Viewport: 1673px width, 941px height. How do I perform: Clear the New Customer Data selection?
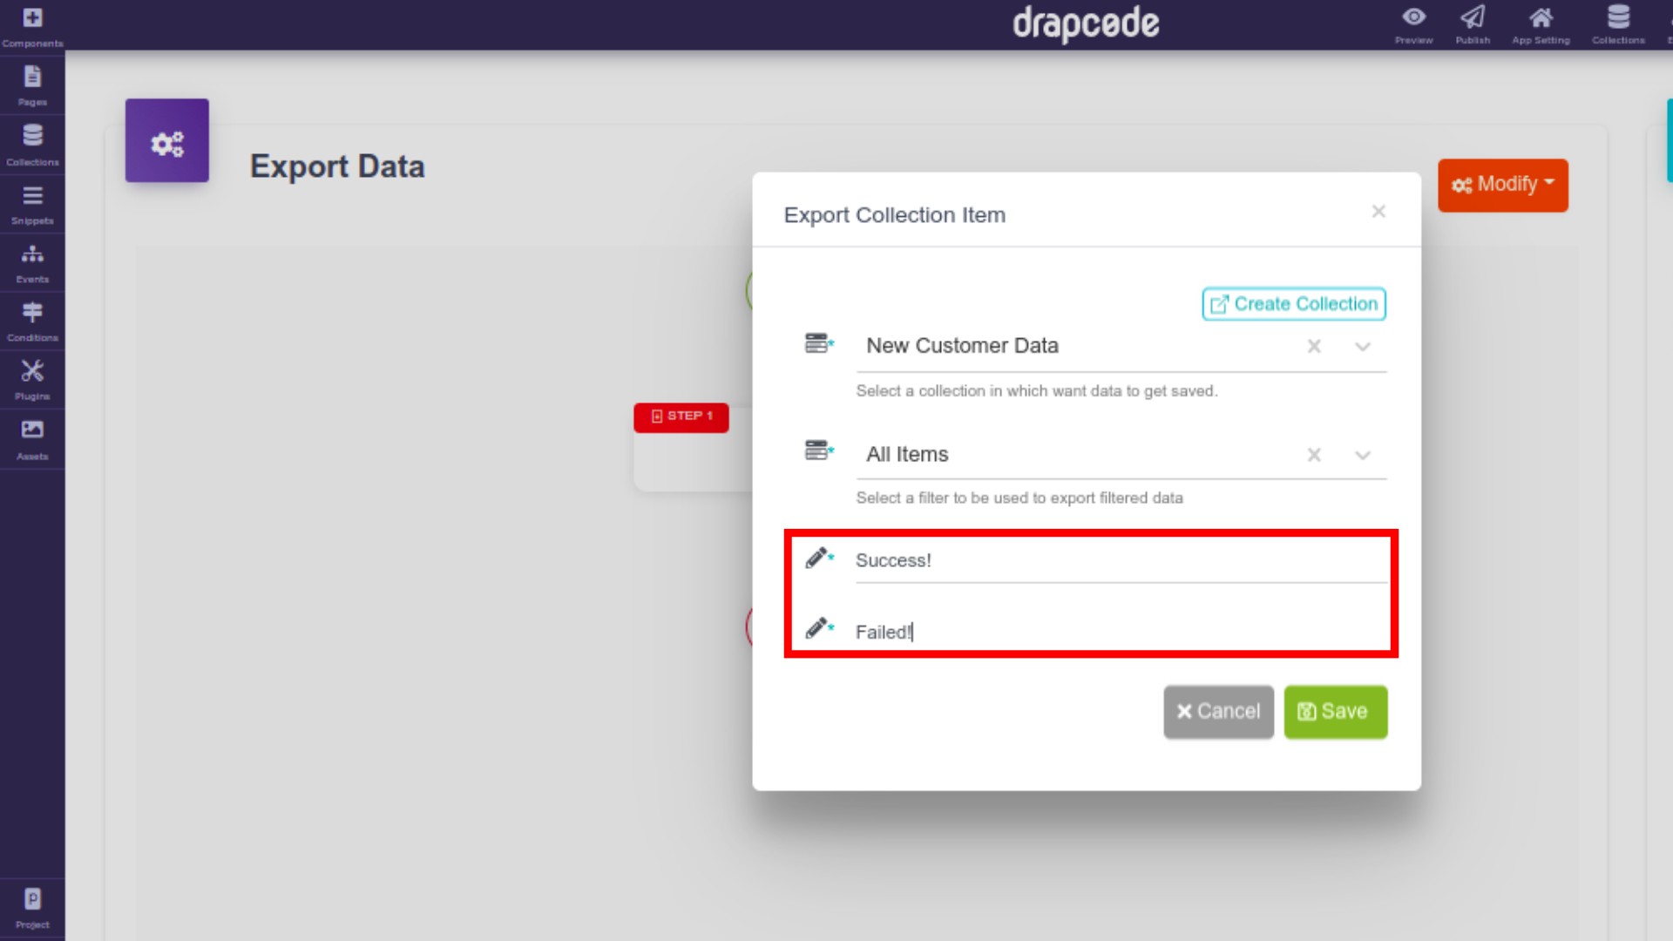1314,347
